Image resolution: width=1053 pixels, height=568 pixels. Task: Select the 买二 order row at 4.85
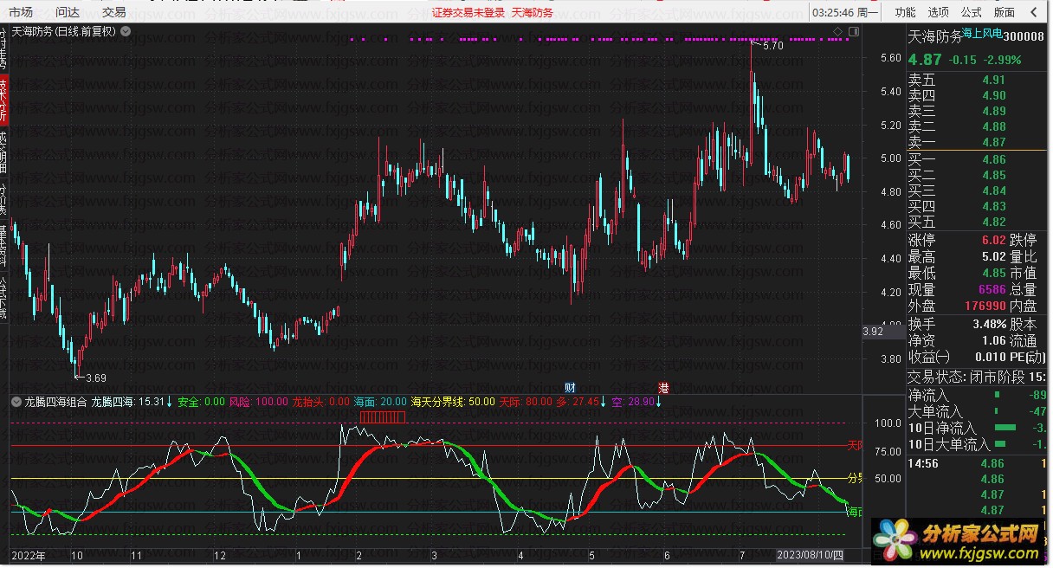pyautogui.click(x=979, y=175)
